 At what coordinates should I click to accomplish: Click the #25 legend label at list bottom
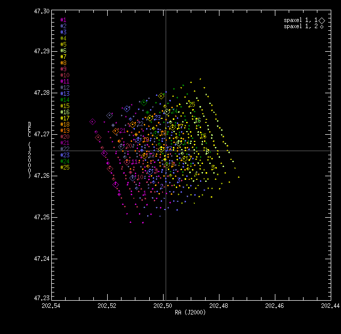(65, 168)
